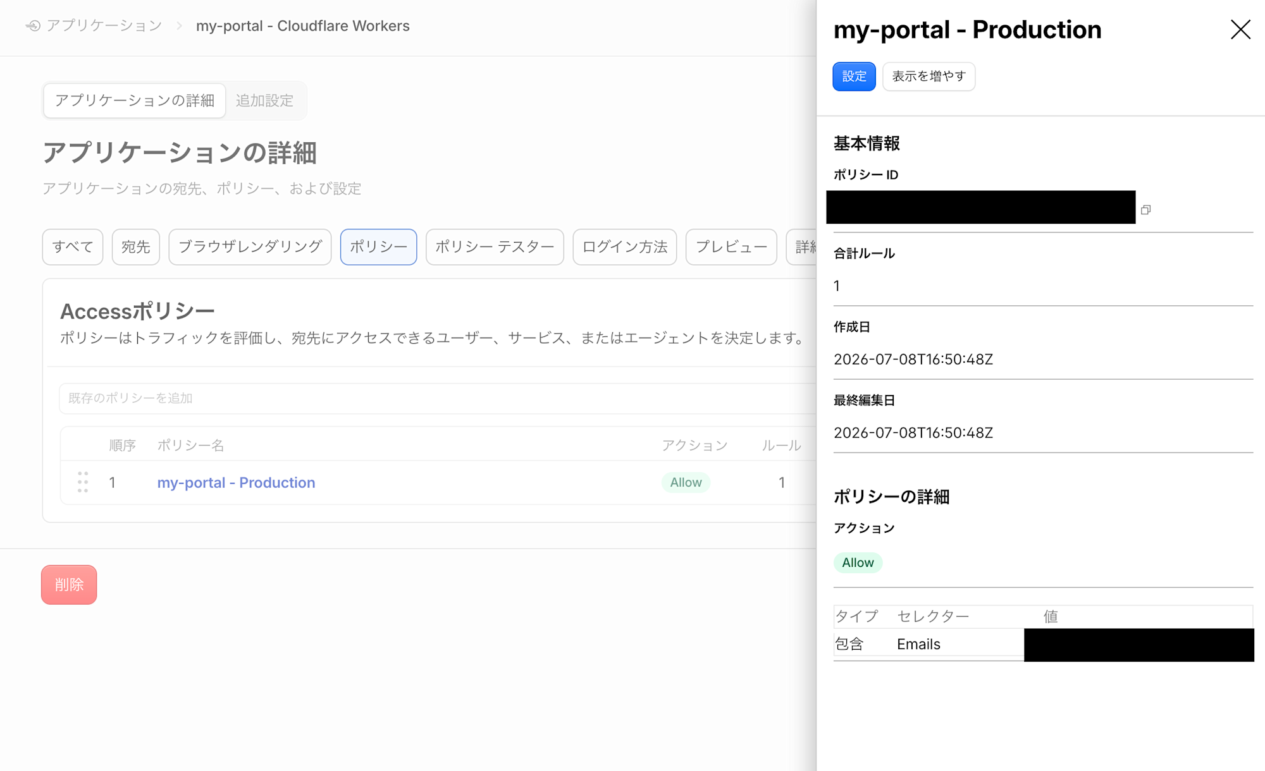This screenshot has width=1265, height=771.
Task: Select the ログイン方法 filter tab
Action: pyautogui.click(x=625, y=246)
